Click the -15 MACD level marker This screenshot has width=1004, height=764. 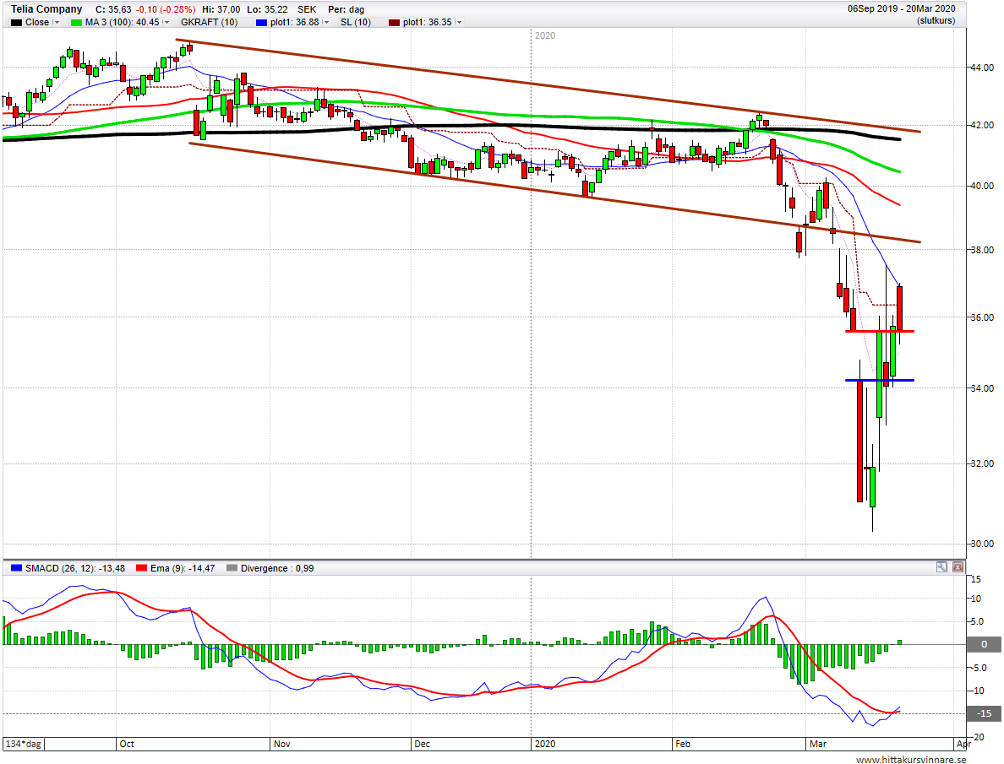click(x=985, y=713)
